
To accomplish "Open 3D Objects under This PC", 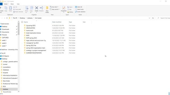I will [x=5, y=56].
